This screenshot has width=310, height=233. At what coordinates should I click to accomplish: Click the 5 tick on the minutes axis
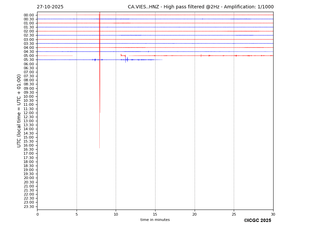(77, 214)
